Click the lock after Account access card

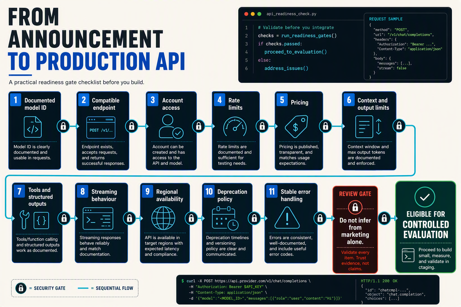[x=198, y=126]
